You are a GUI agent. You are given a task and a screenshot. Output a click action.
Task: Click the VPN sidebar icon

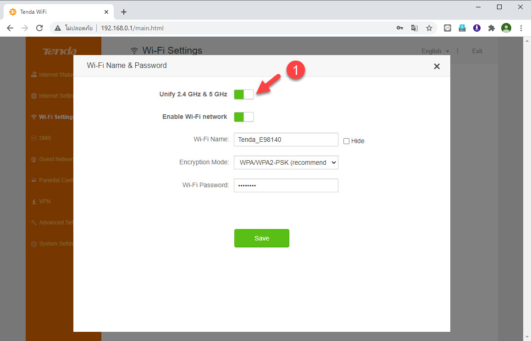coord(34,201)
